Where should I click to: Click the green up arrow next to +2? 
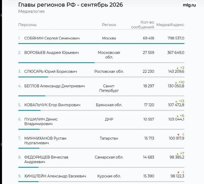[177, 68]
